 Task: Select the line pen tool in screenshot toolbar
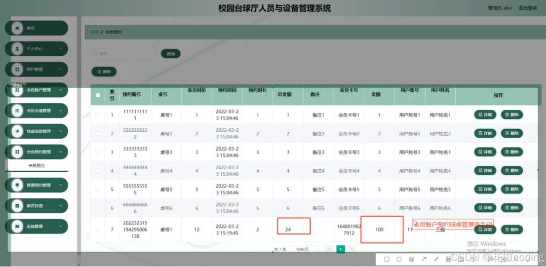pyautogui.click(x=436, y=259)
